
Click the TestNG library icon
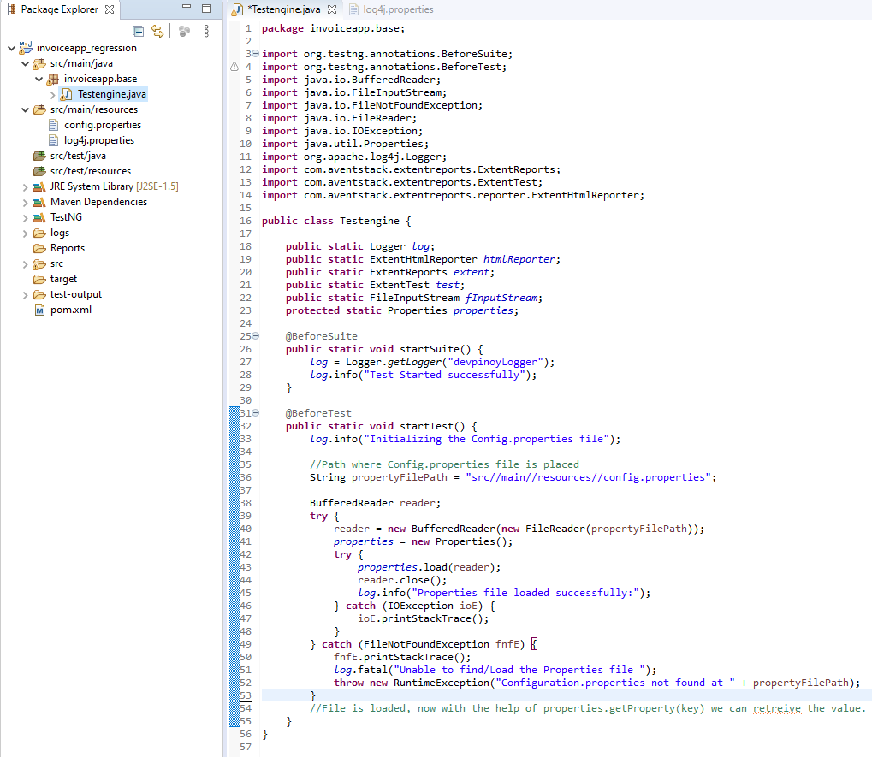click(39, 217)
